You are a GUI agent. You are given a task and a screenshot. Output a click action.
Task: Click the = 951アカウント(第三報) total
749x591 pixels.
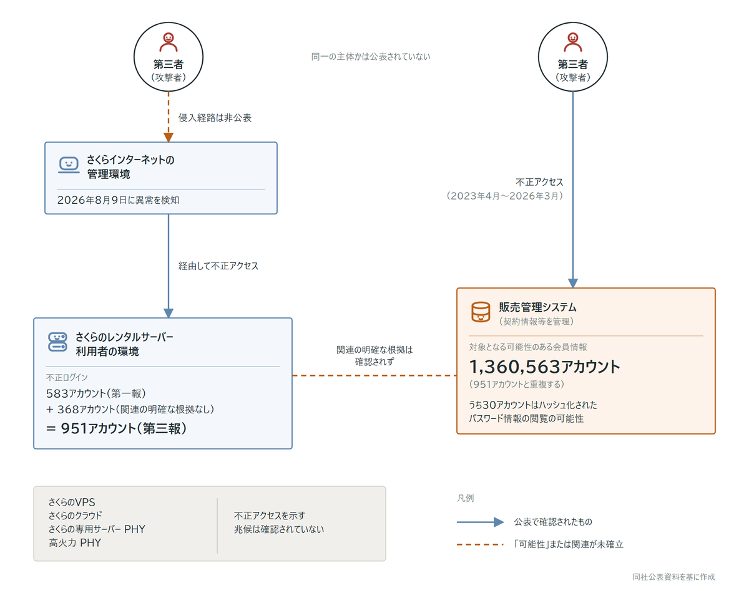click(117, 428)
